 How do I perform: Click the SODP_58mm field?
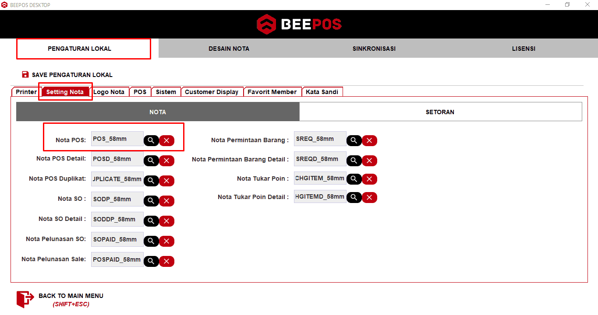point(117,199)
